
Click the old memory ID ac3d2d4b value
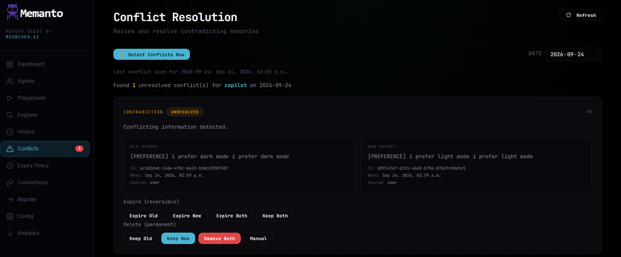click(x=184, y=168)
